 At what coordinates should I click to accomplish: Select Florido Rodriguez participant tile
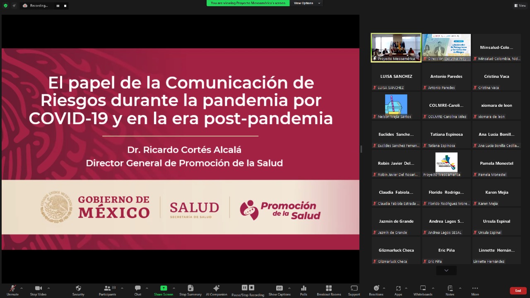point(446,192)
